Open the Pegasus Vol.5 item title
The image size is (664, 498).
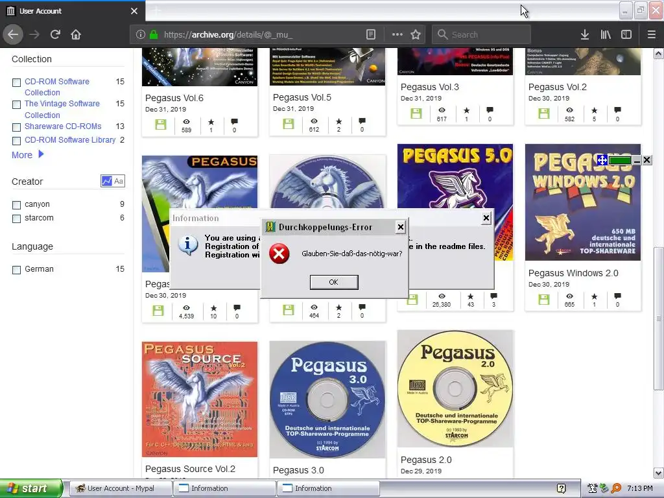pyautogui.click(x=302, y=97)
